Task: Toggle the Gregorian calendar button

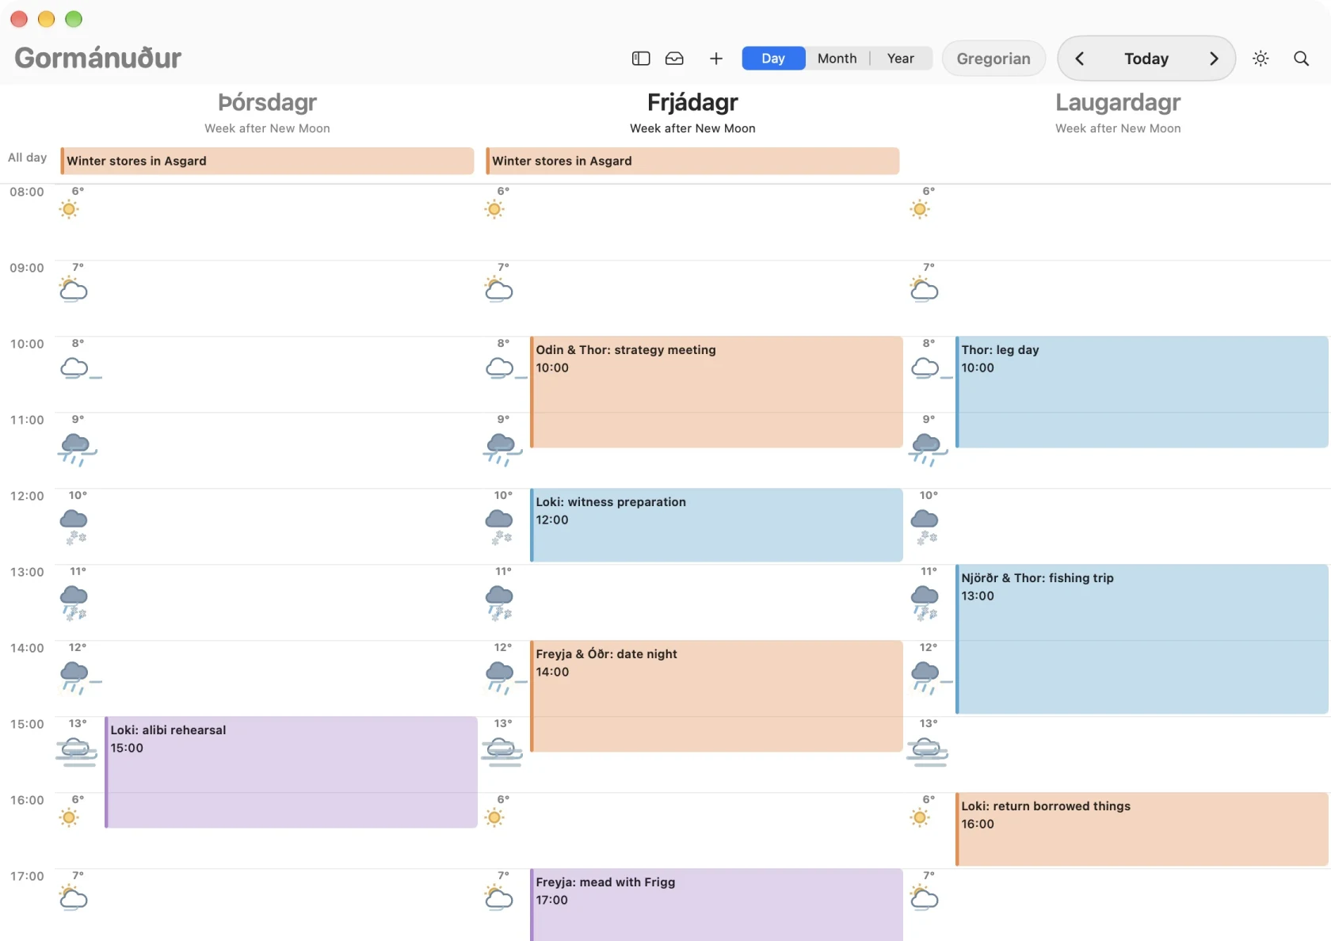Action: pos(993,59)
